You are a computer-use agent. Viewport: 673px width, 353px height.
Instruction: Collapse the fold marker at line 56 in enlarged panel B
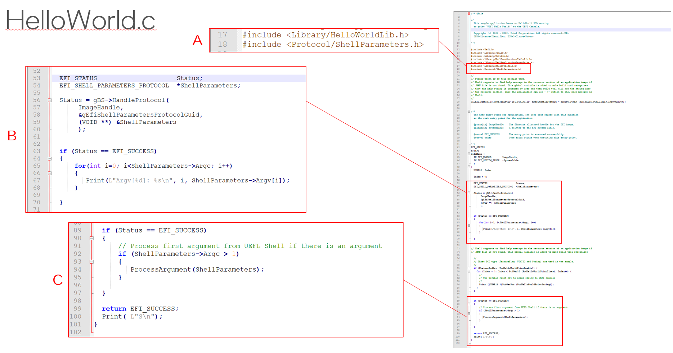pyautogui.click(x=50, y=100)
